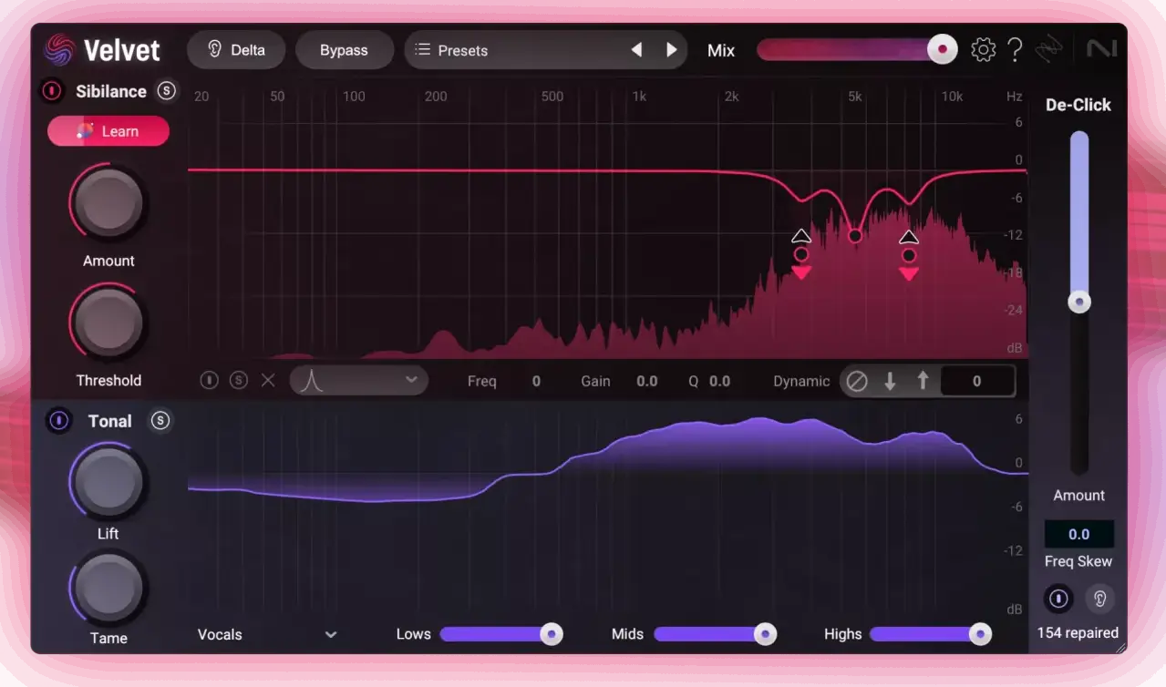Click the Dynamic value field

[977, 381]
